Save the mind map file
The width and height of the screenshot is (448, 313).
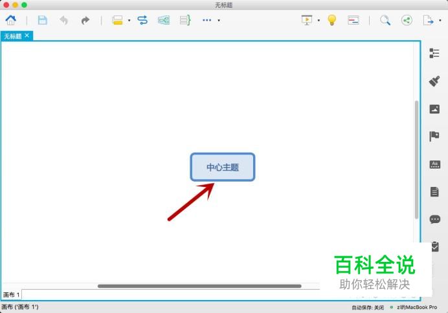(x=43, y=20)
